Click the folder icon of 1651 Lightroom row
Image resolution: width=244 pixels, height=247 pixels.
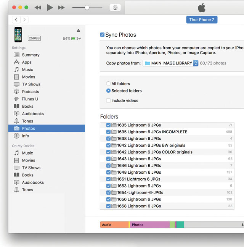click(x=114, y=179)
